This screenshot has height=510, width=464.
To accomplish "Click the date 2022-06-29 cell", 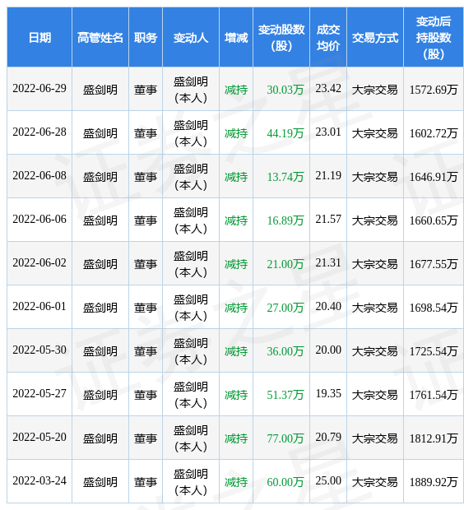I will point(39,89).
